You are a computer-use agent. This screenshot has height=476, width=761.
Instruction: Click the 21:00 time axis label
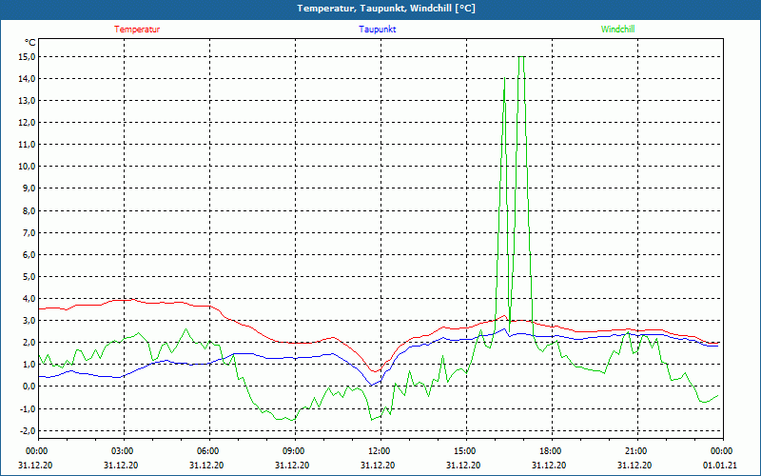637,451
